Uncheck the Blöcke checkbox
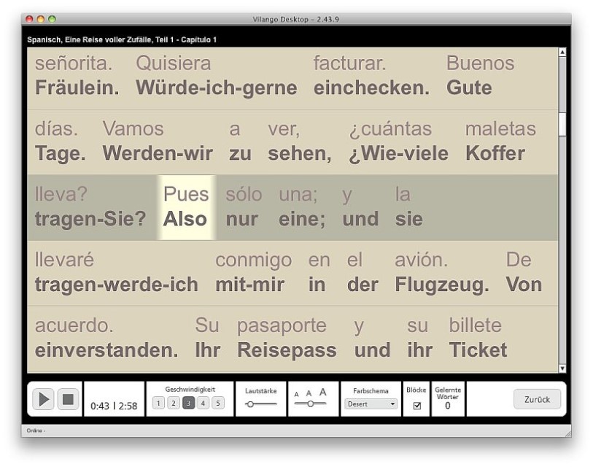 [417, 406]
